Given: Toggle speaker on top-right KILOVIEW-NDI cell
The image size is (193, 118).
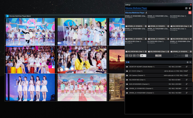Looking at the screenshot, I should coord(171,26).
